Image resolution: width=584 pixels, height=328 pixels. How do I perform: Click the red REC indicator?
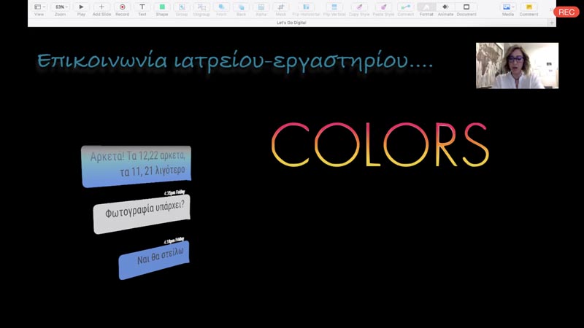tap(566, 12)
